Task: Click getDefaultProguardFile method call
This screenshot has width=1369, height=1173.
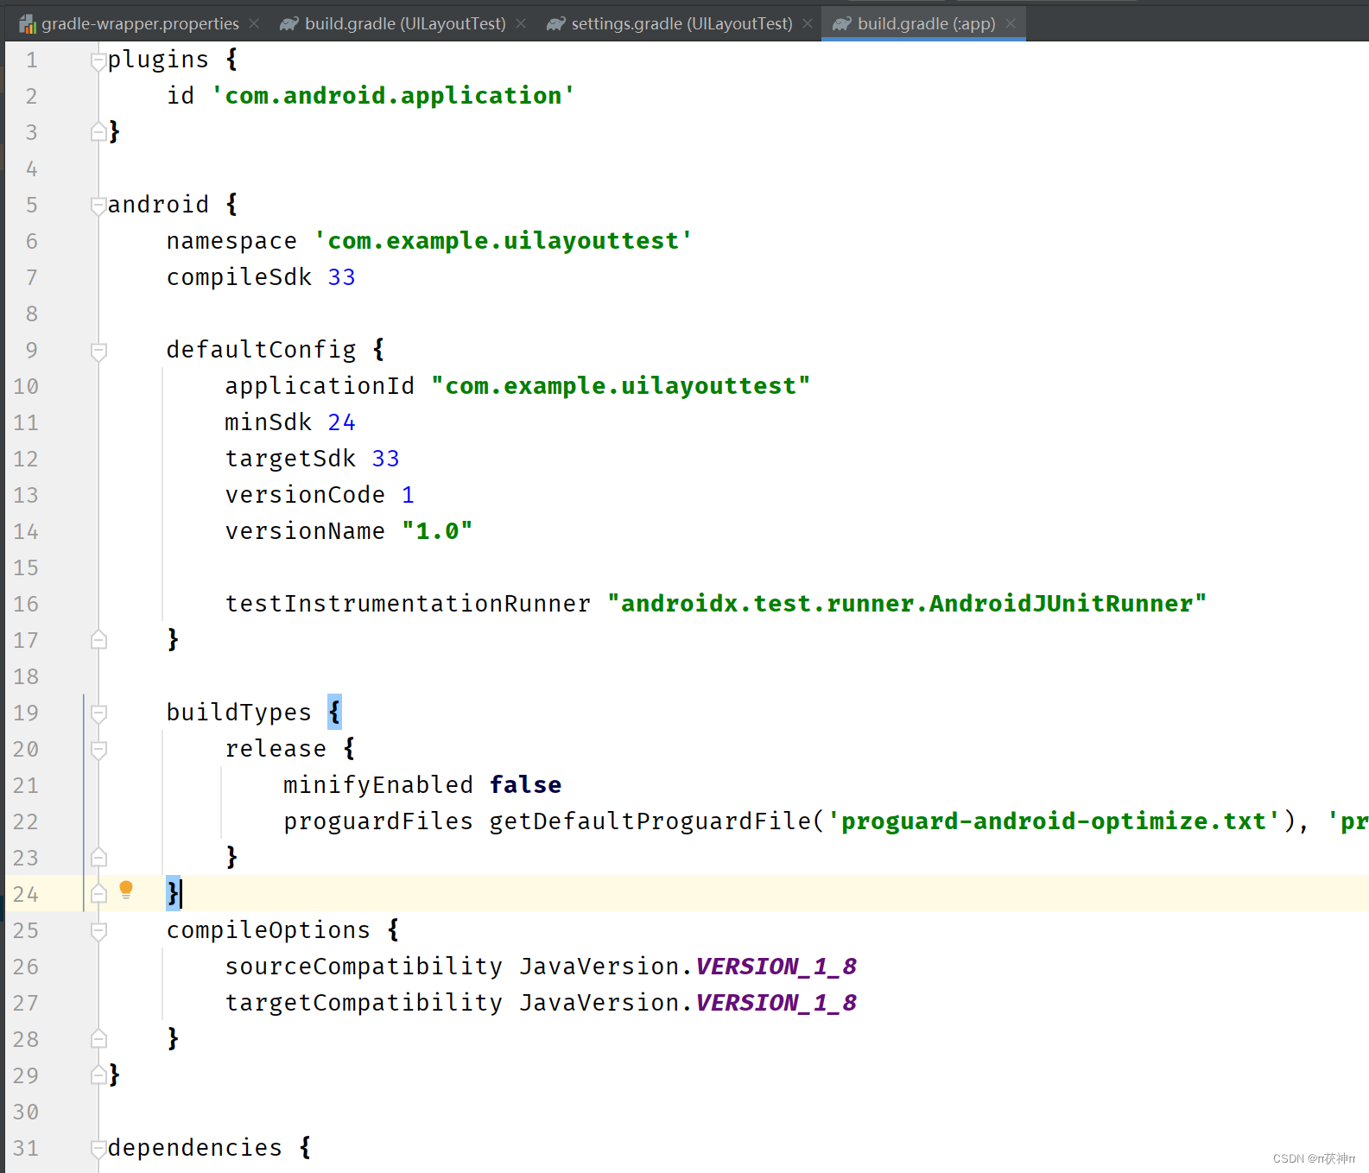Action: tap(650, 821)
